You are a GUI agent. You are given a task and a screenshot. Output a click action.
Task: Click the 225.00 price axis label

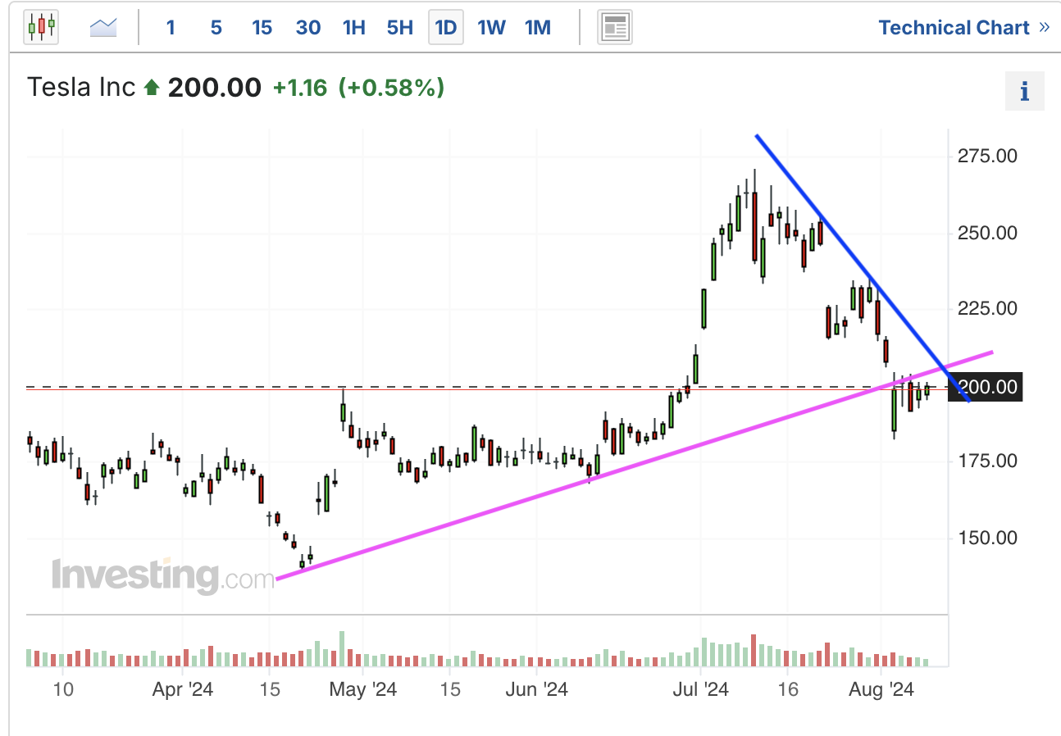(x=987, y=308)
